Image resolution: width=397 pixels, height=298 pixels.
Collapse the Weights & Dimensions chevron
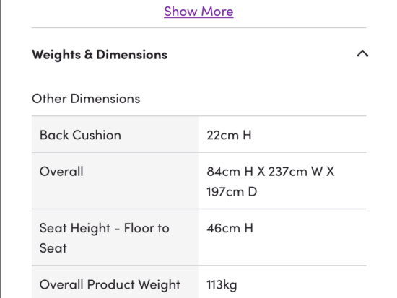point(362,53)
